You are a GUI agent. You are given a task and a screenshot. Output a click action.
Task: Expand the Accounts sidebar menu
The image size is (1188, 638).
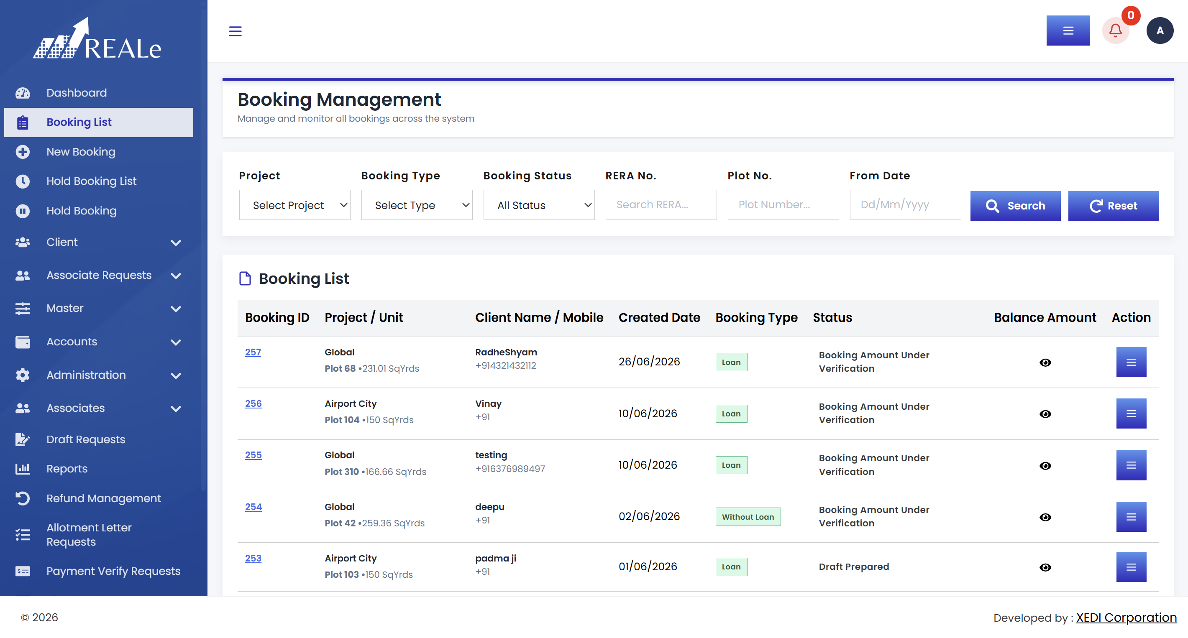point(99,342)
